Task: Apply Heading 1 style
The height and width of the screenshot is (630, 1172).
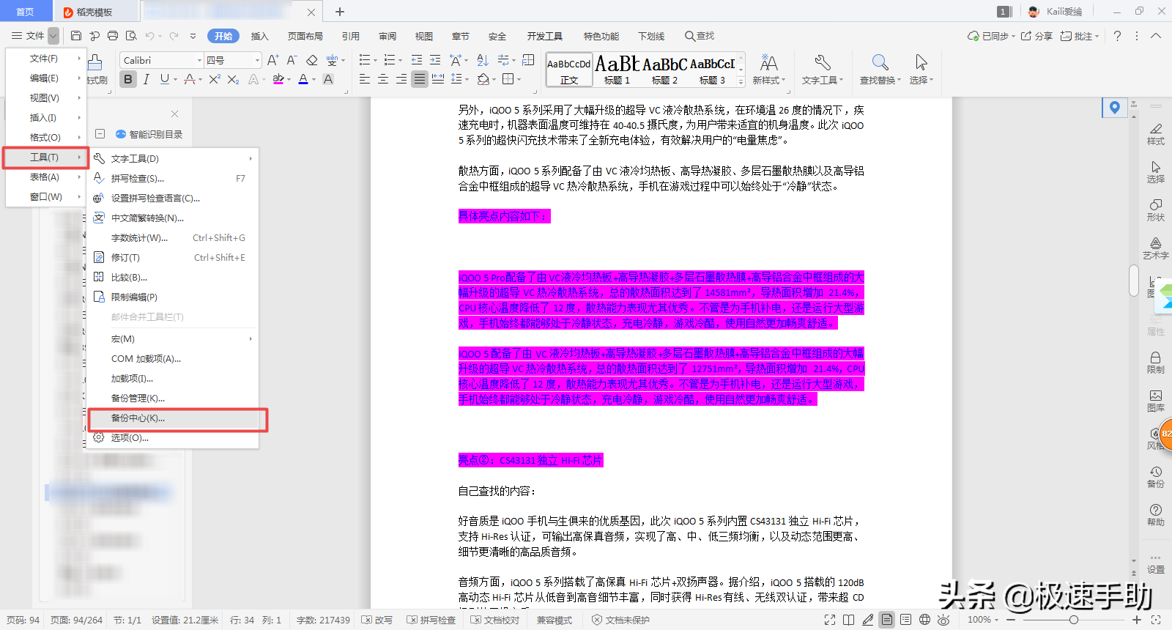Action: click(617, 71)
